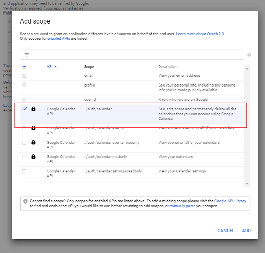Screen dimensions: 265x253
Task: Click lock icon on the ../auth/calendar row
Action: click(33, 109)
